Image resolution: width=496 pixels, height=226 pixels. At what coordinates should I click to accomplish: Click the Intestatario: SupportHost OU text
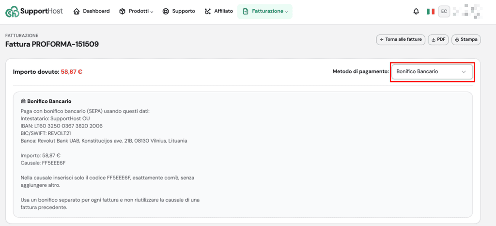coord(55,119)
